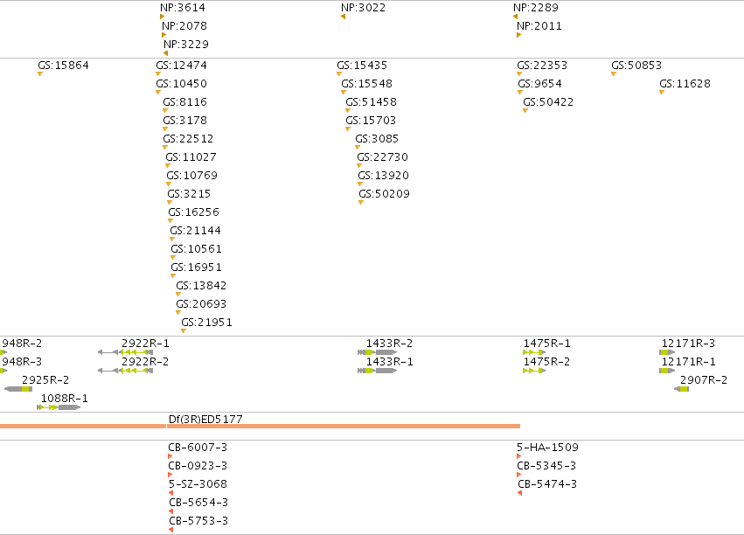Select the GS:50209 label
The height and width of the screenshot is (535, 744).
point(385,194)
